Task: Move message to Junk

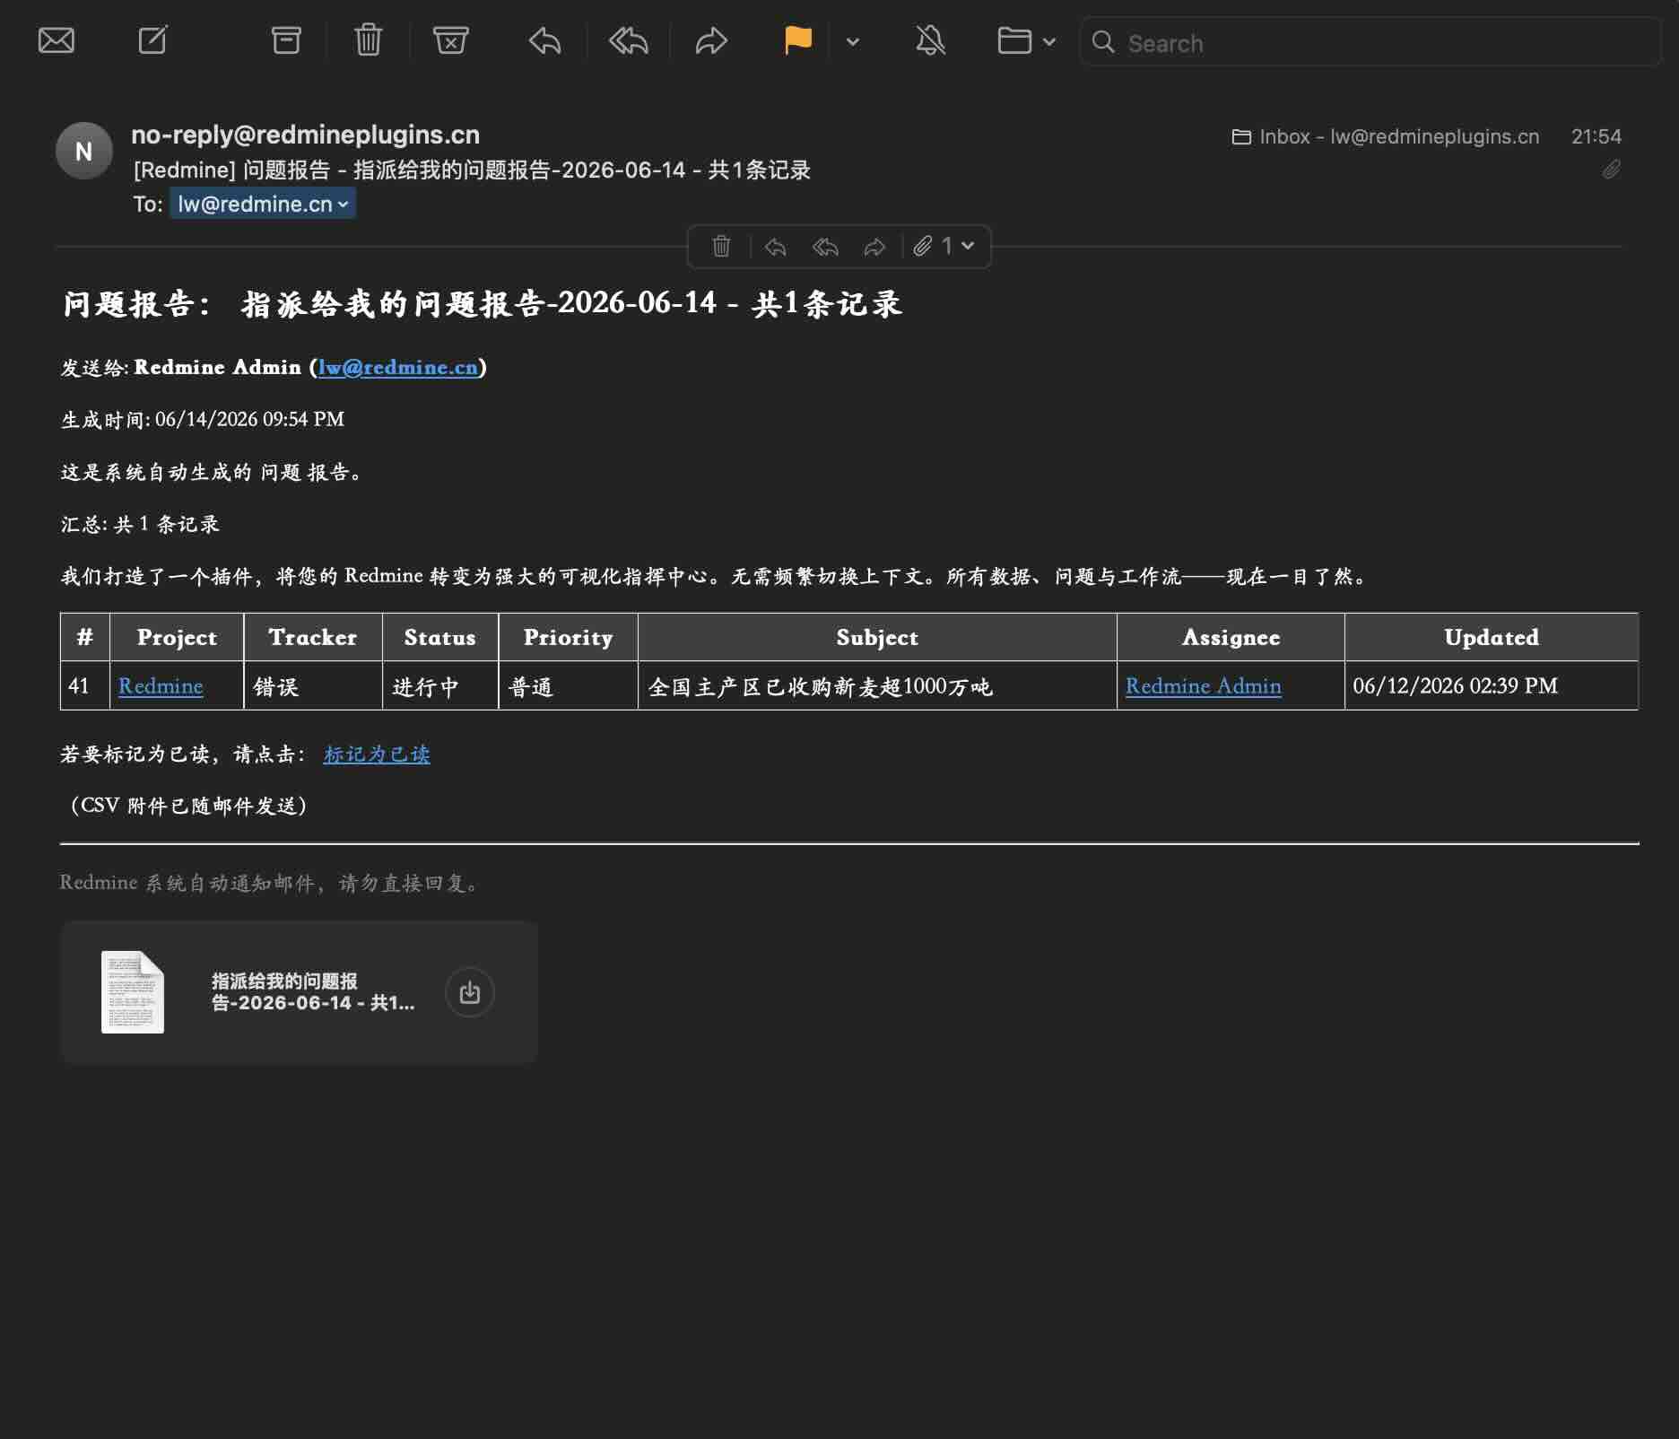Action: (x=450, y=40)
